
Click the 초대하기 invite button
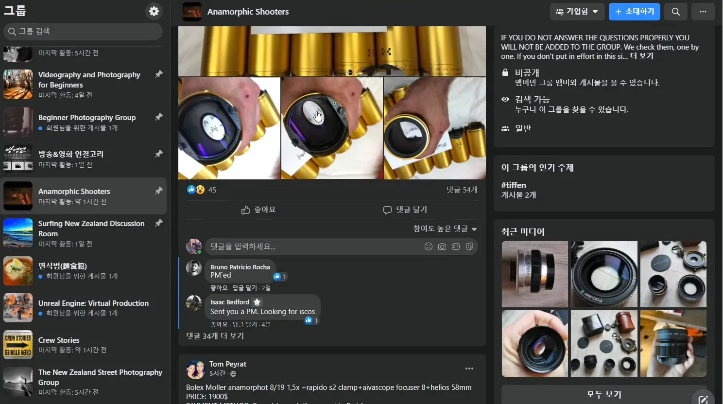point(634,12)
